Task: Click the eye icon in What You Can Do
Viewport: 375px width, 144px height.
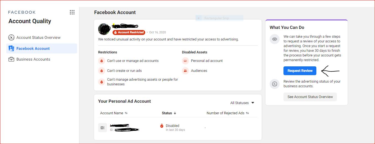Action: point(275,39)
